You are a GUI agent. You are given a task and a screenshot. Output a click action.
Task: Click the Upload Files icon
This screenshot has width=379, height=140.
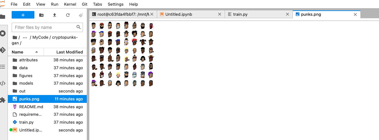pyautogui.click(x=55, y=15)
